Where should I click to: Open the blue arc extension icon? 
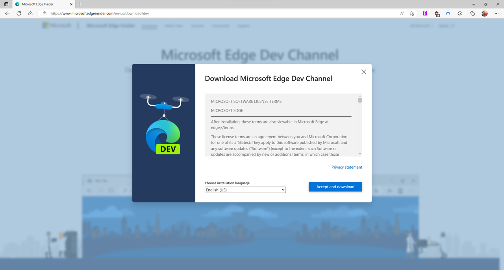[448, 13]
